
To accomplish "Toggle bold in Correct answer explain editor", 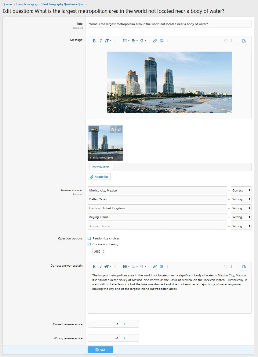I will point(94,266).
